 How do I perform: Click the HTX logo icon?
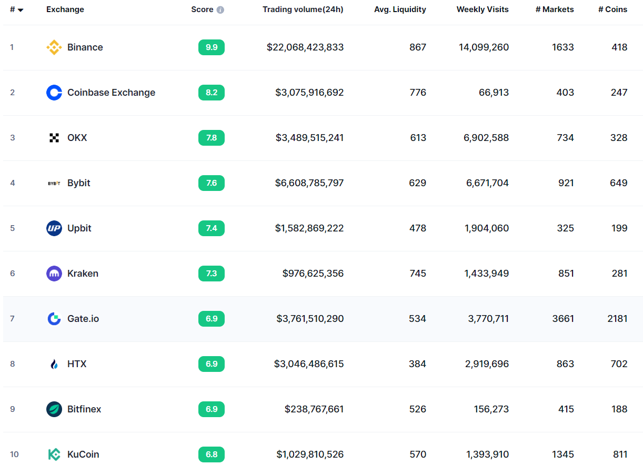click(54, 364)
